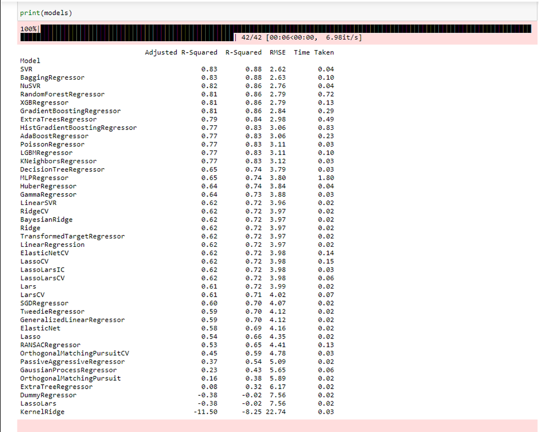Viewport: 539px width, 432px height.
Task: Select the LarsCV row name
Action: [x=32, y=295]
